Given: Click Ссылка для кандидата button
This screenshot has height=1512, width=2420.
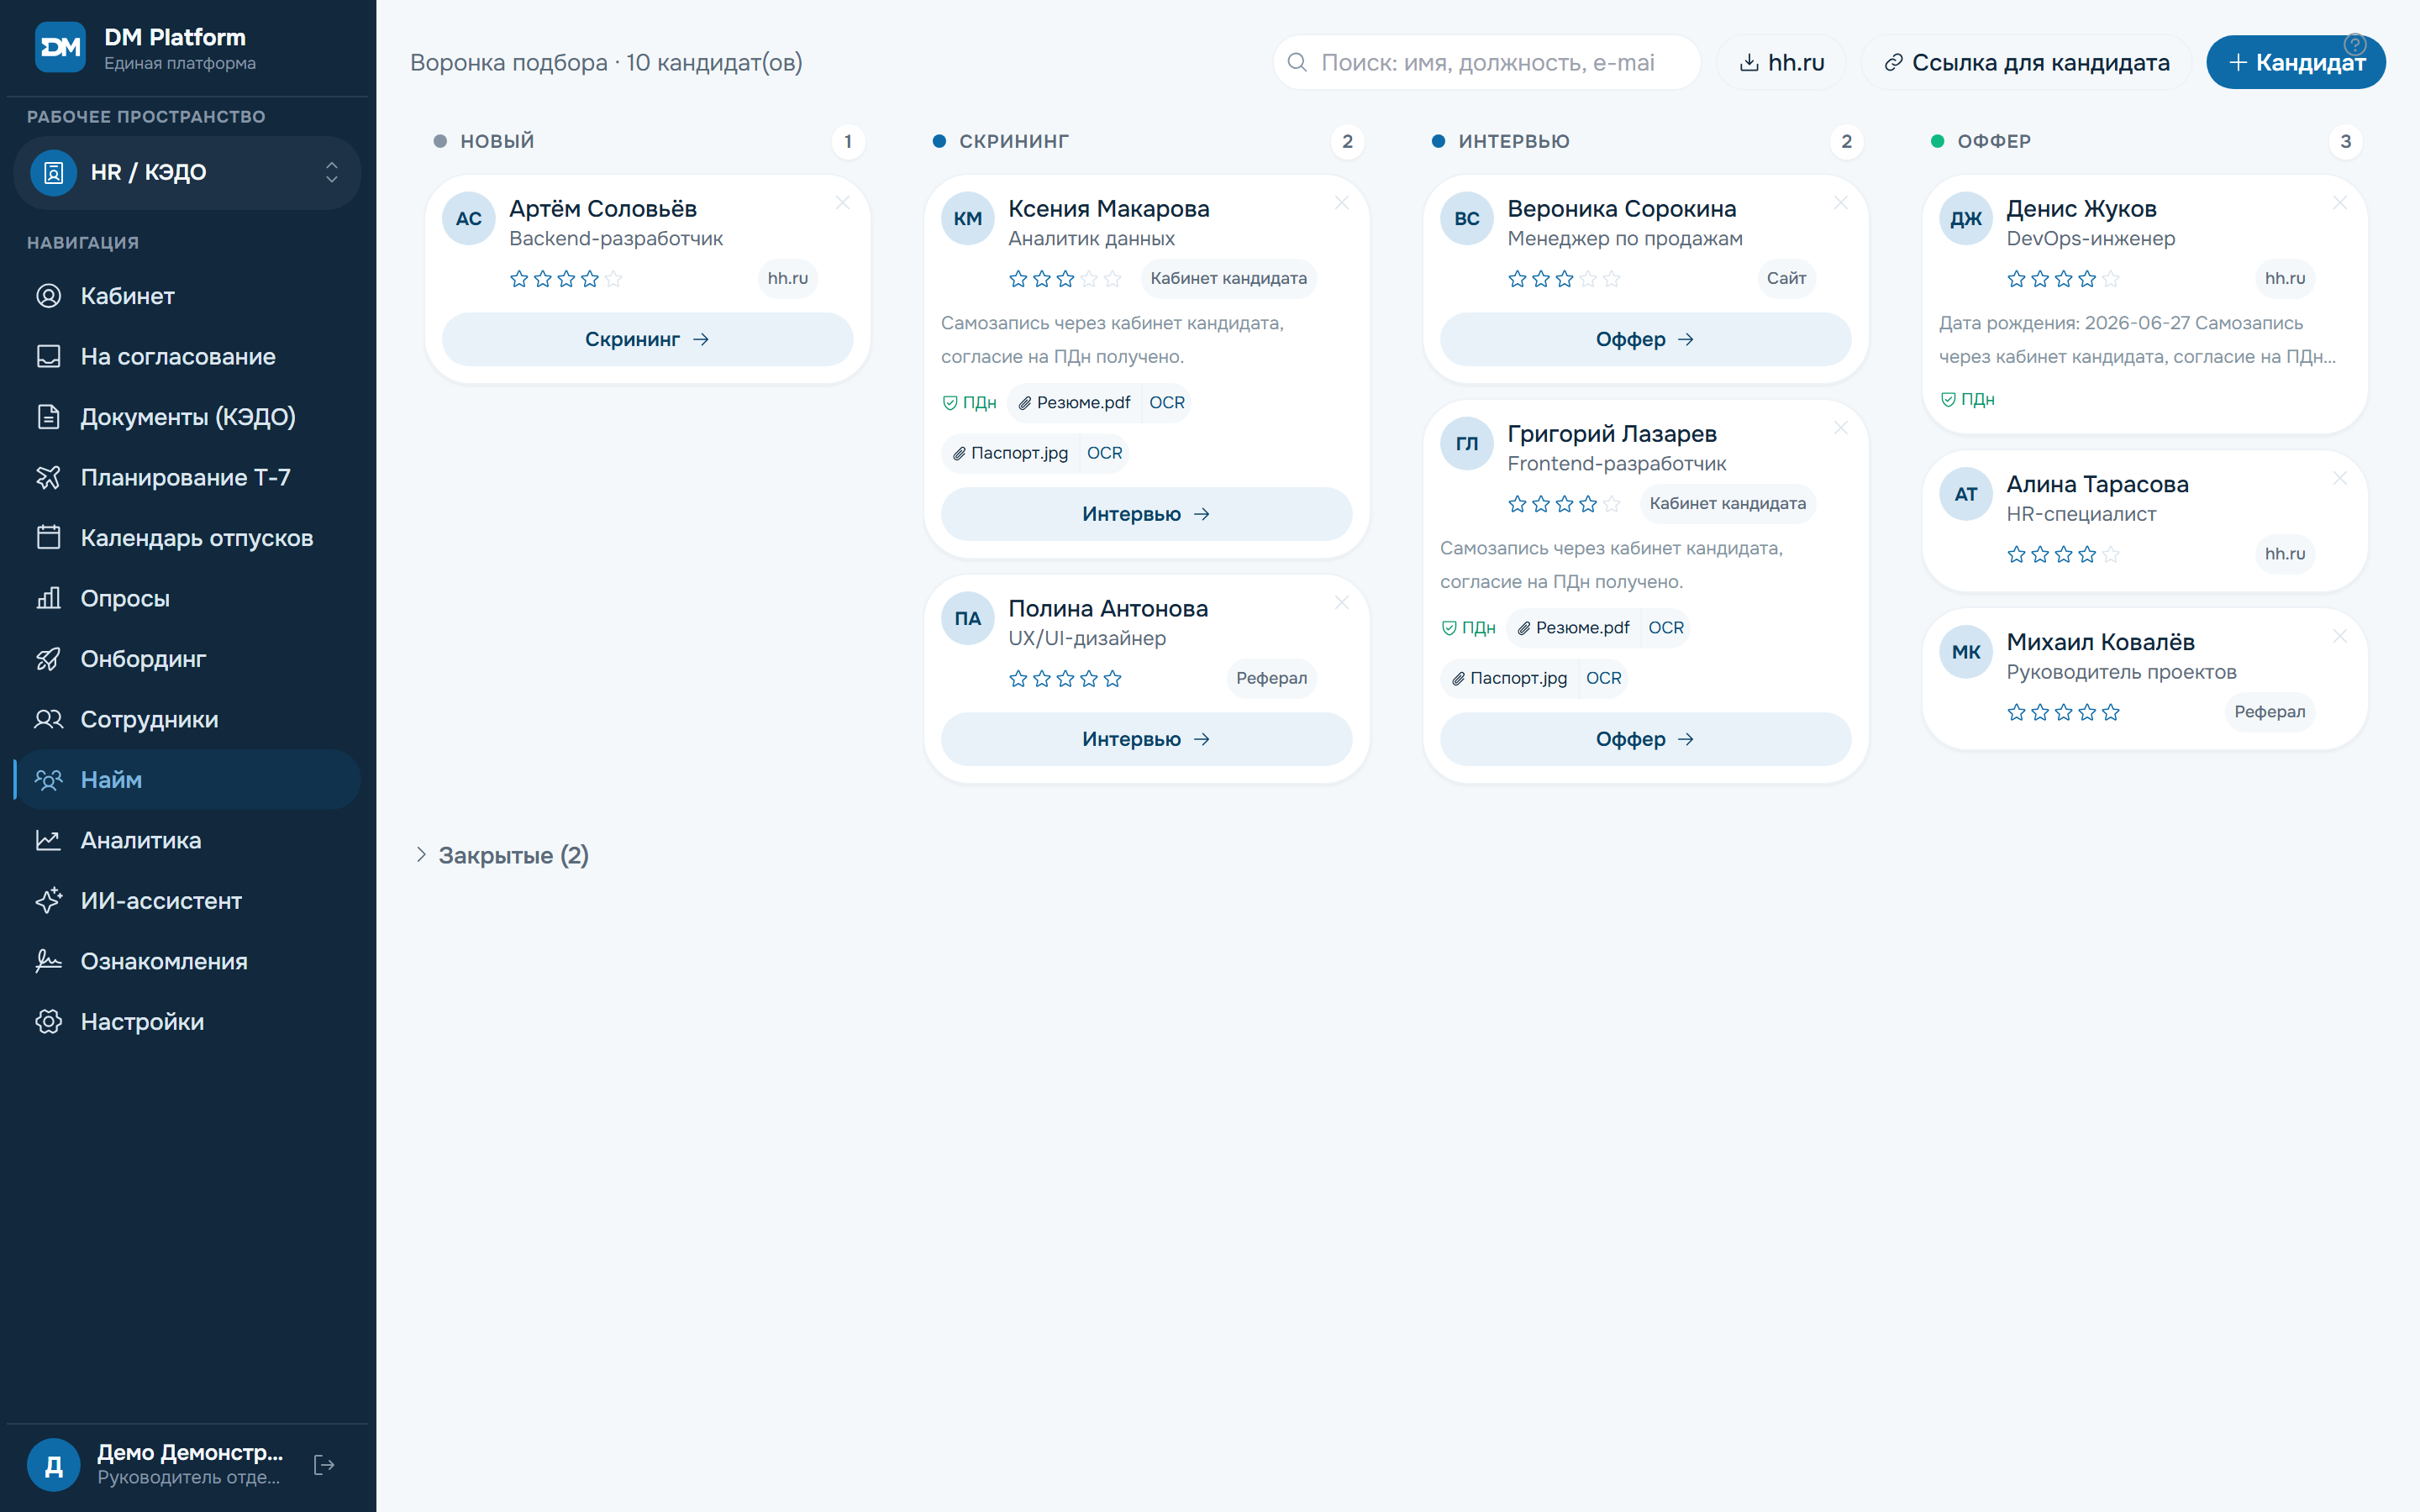Looking at the screenshot, I should [2026, 62].
